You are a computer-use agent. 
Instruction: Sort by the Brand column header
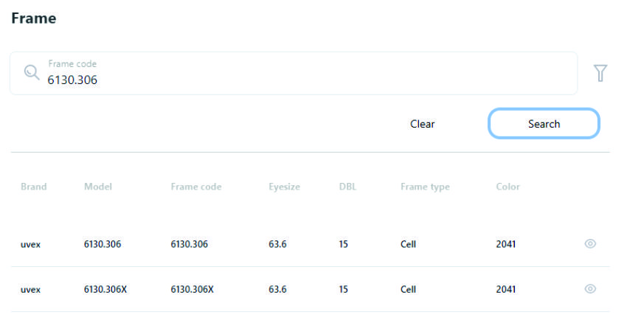click(33, 187)
